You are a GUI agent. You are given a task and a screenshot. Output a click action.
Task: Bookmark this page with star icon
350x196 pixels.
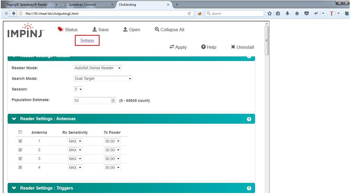tap(269, 13)
